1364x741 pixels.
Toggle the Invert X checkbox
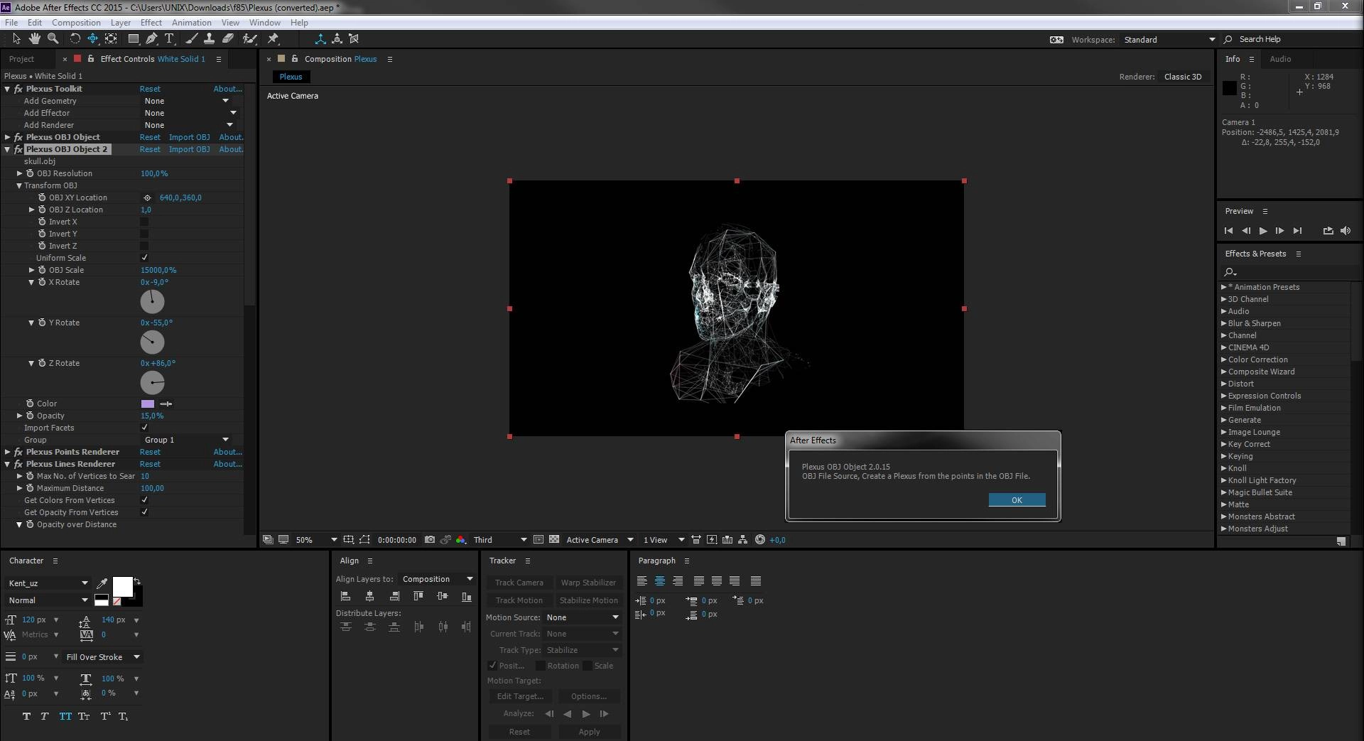click(x=144, y=222)
